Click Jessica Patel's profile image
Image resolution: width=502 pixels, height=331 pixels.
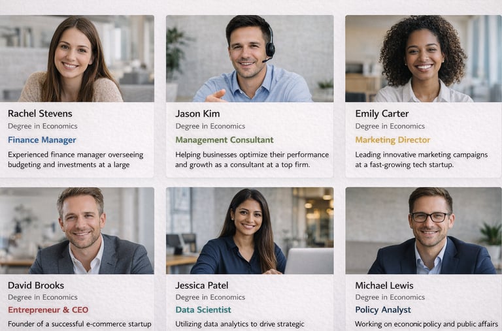click(x=250, y=231)
